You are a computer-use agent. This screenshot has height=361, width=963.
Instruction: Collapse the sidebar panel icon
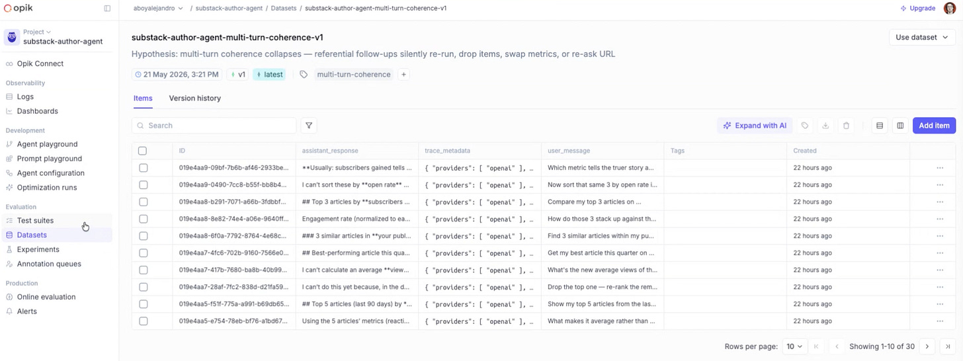(x=107, y=9)
